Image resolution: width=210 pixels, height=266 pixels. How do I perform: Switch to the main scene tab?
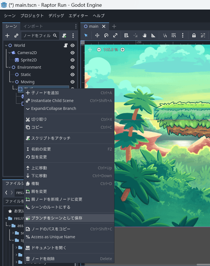[94, 26]
